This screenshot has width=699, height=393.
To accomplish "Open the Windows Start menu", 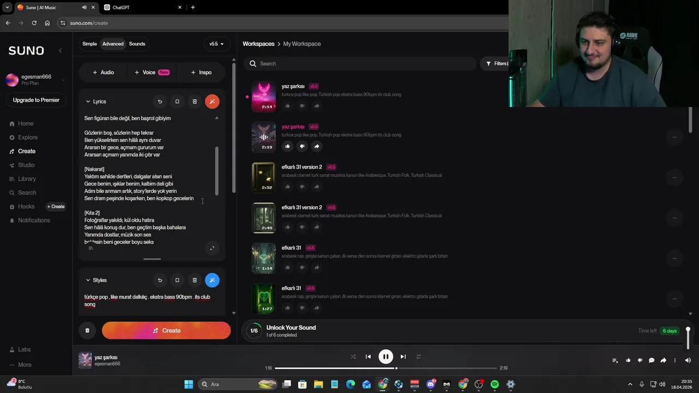I will tap(188, 384).
